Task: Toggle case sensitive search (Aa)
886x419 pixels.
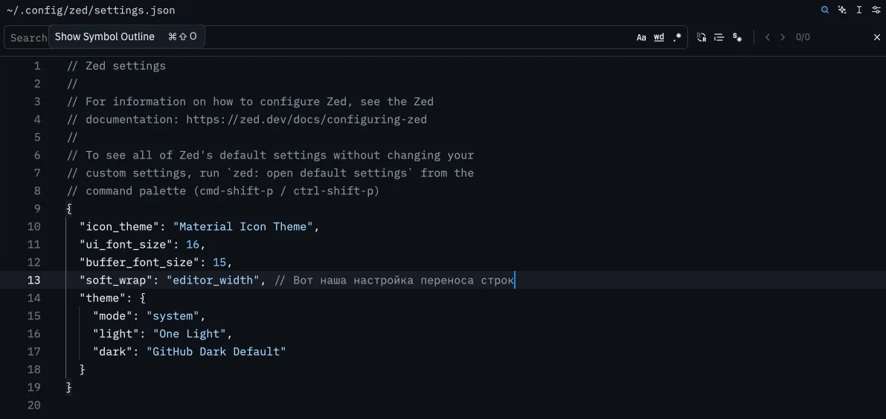Action: (641, 37)
